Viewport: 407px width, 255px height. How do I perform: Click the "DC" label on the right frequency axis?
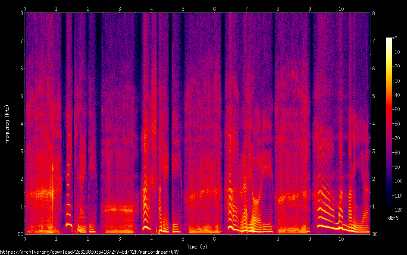click(x=375, y=234)
